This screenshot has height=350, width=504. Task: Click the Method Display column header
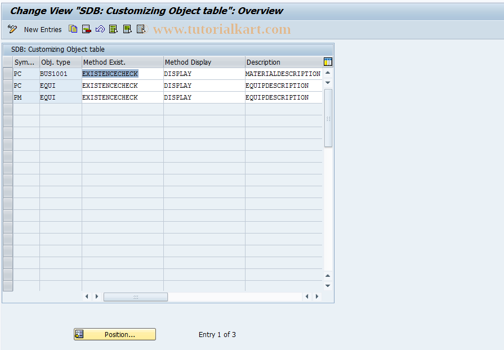tap(204, 62)
